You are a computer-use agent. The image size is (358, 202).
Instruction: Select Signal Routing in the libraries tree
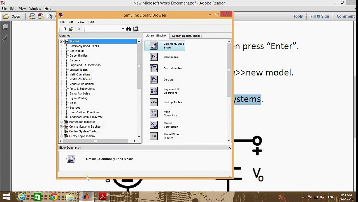pyautogui.click(x=78, y=98)
